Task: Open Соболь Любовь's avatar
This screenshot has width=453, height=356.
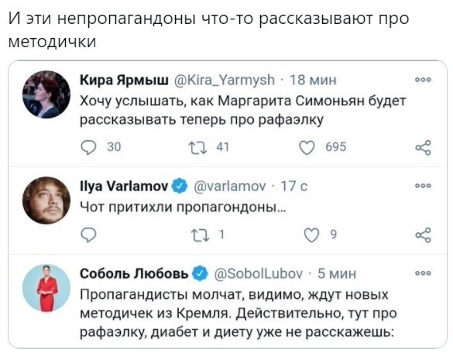Action: [x=46, y=288]
